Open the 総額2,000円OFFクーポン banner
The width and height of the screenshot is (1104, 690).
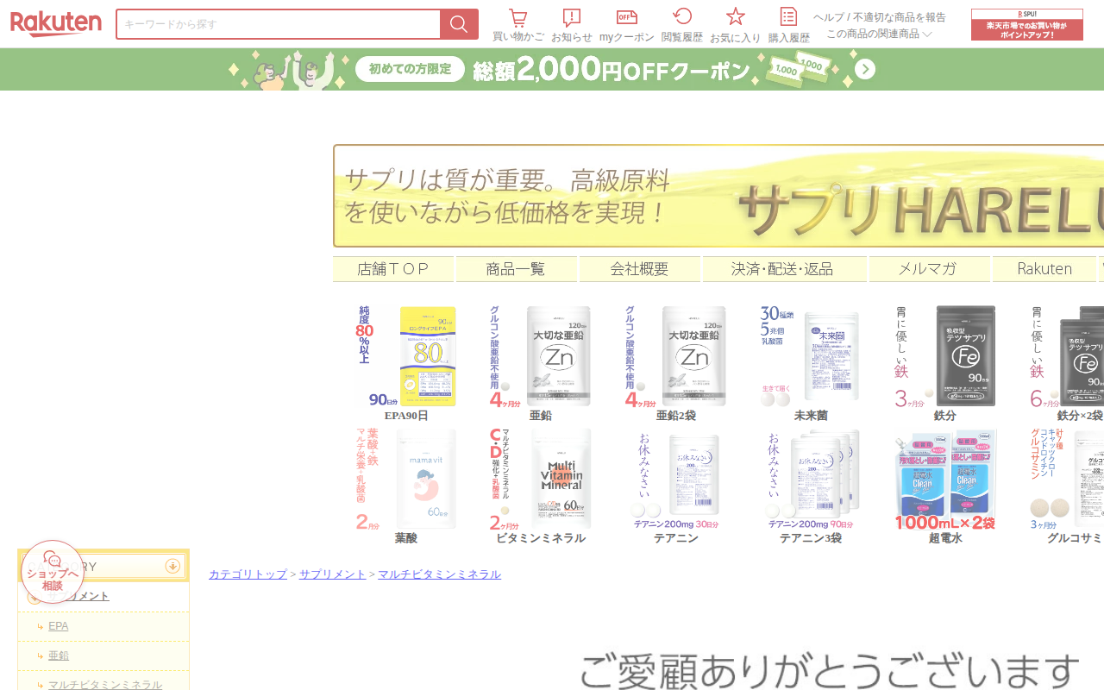552,69
